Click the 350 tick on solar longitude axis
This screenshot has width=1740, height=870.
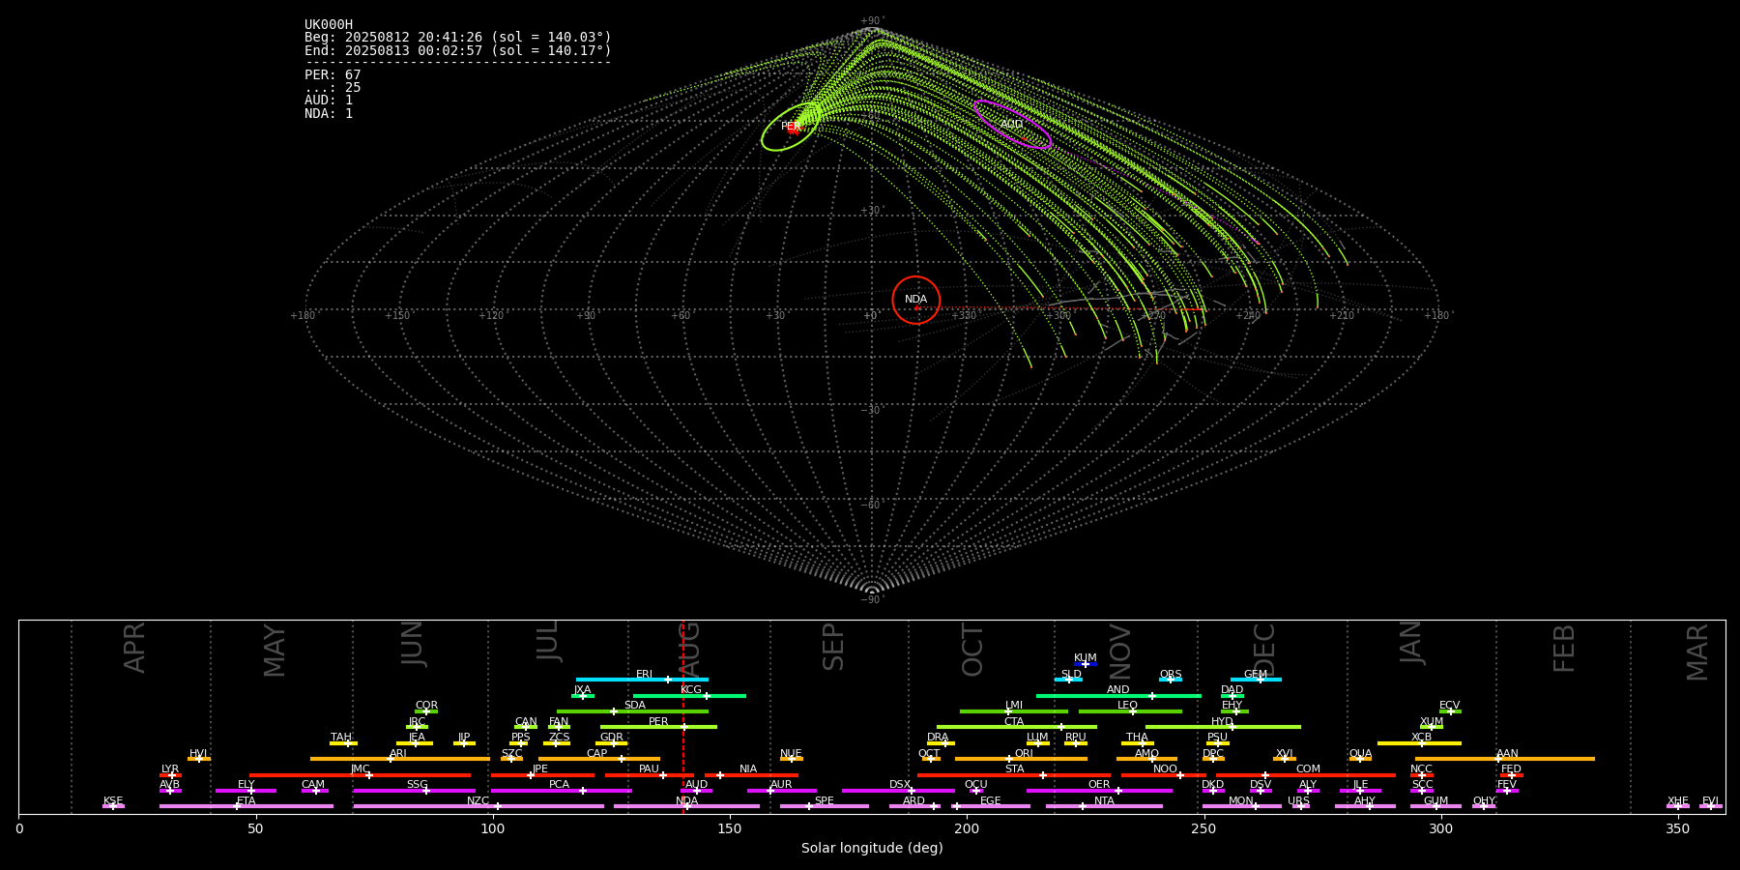1678,828
